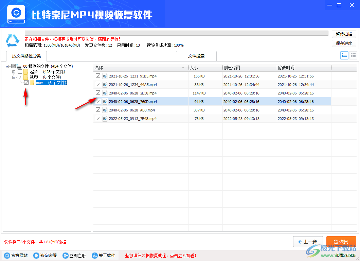Click the 关于软件 info icon
This screenshot has height=261, width=360.
(95, 256)
